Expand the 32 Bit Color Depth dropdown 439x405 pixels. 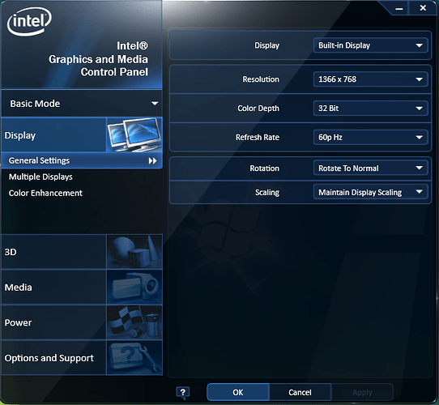tap(370, 108)
